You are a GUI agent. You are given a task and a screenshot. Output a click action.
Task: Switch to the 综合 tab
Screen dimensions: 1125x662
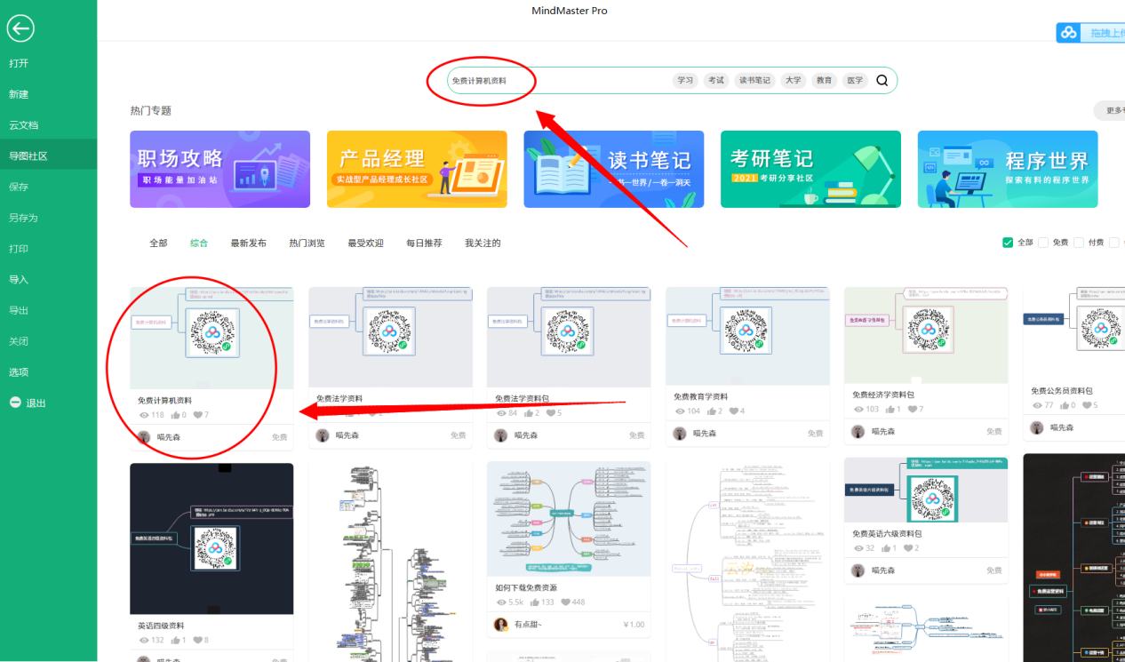pos(199,243)
